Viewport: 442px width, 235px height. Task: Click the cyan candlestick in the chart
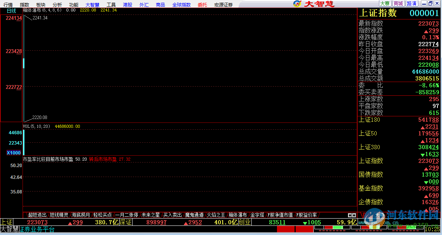[24, 63]
